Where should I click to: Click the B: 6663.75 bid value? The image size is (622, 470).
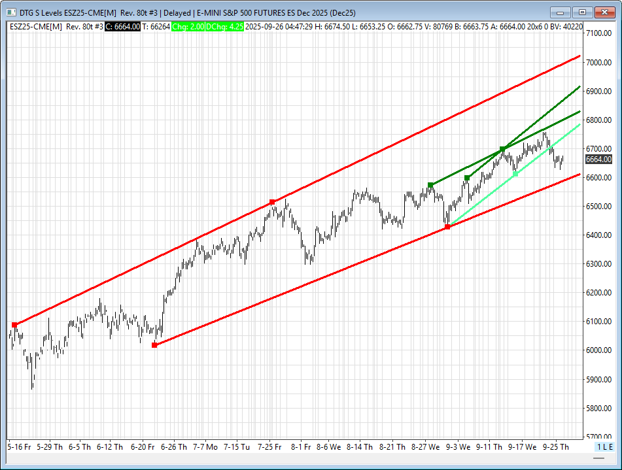pyautogui.click(x=472, y=27)
